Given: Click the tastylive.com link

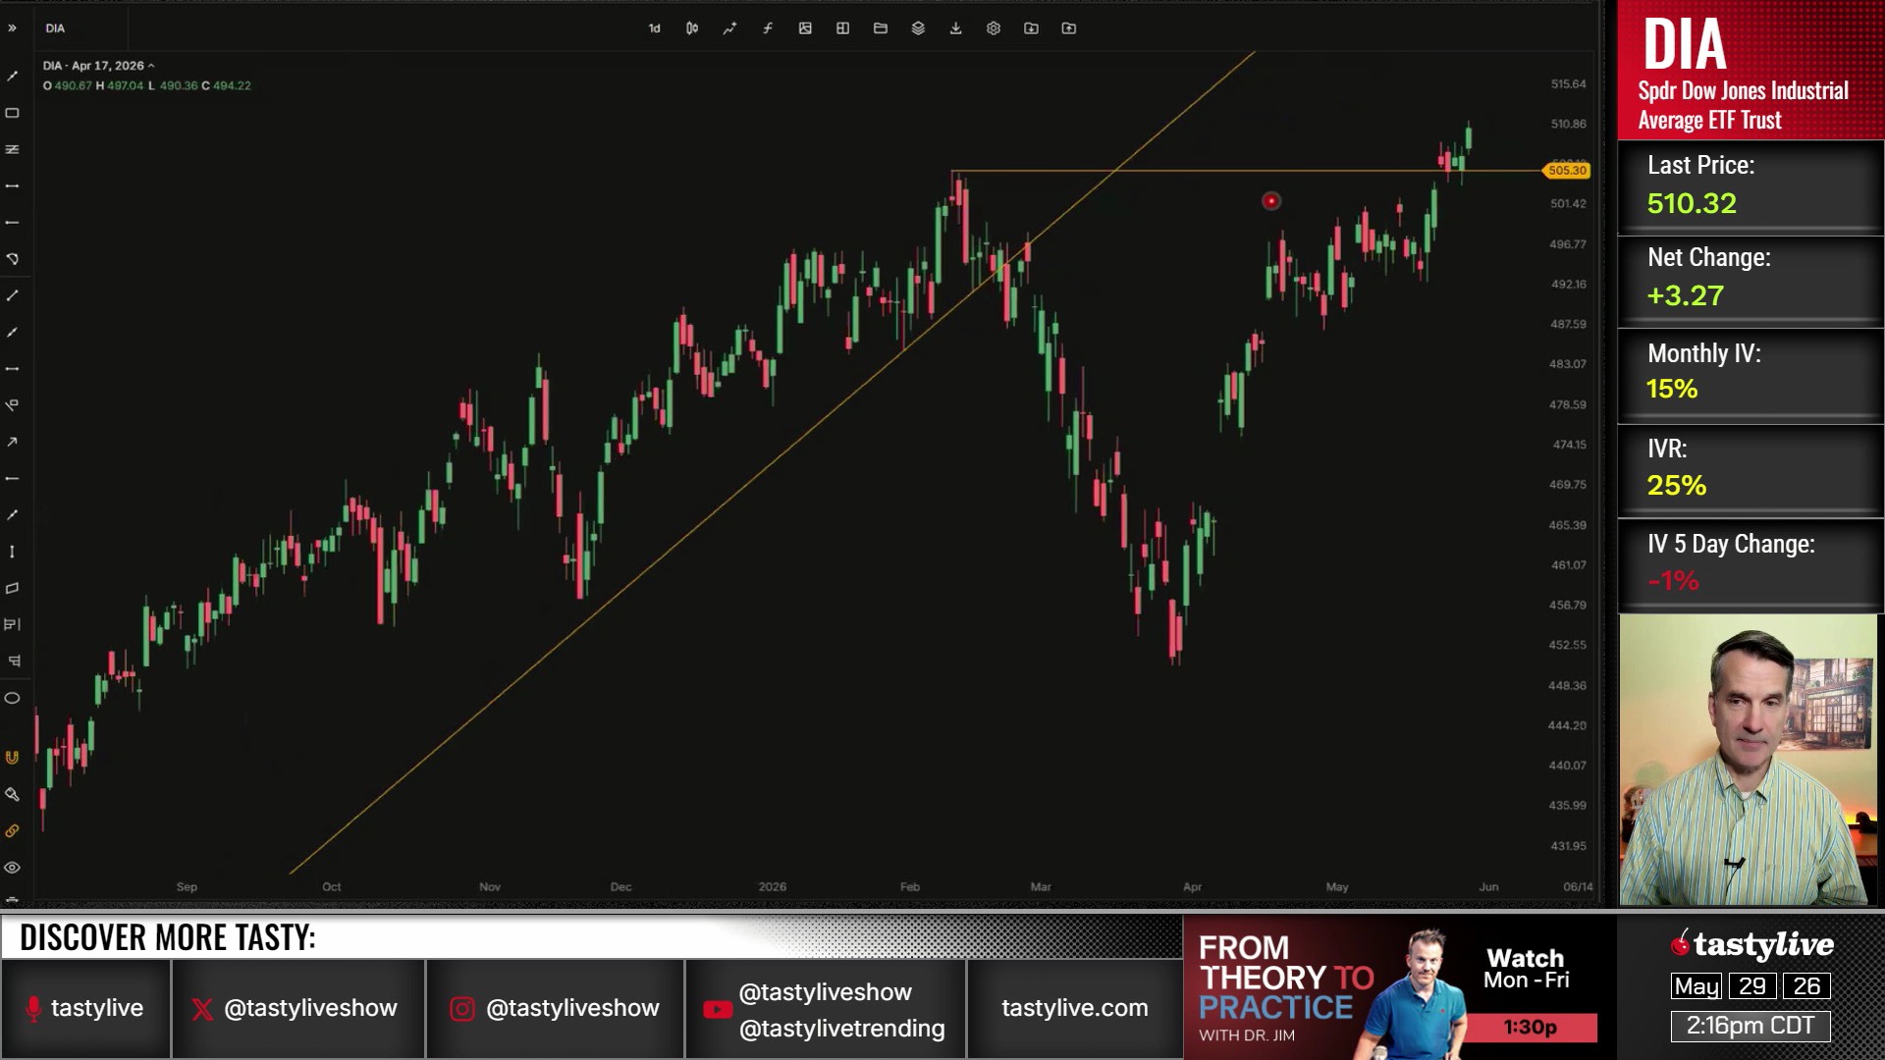Looking at the screenshot, I should coord(1074,1008).
